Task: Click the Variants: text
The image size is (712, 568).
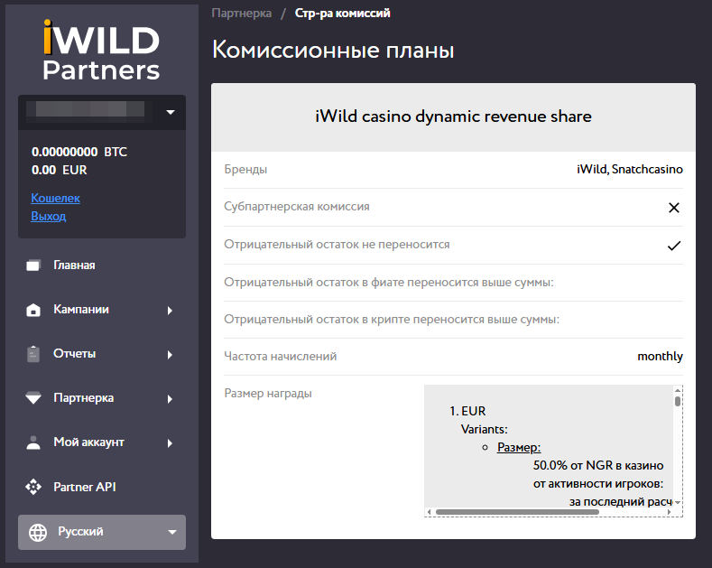Action: [x=484, y=430]
